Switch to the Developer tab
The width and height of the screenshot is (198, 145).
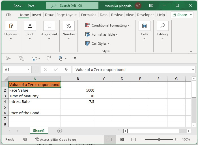pos(145,15)
